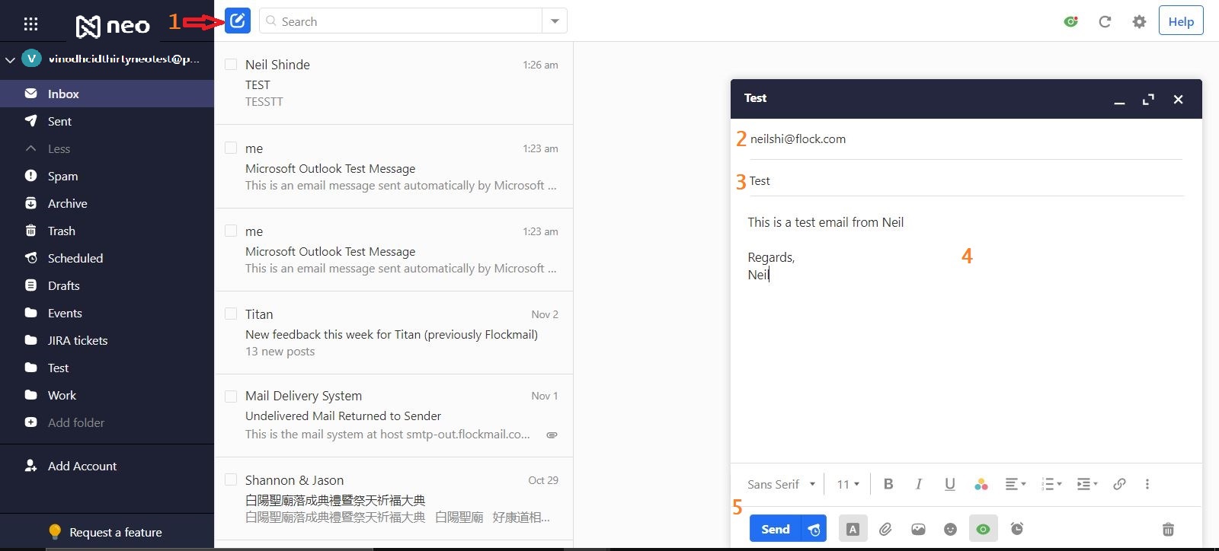The width and height of the screenshot is (1219, 551).
Task: Check the first Microsoft Outlook Test Message email
Action: pyautogui.click(x=231, y=148)
